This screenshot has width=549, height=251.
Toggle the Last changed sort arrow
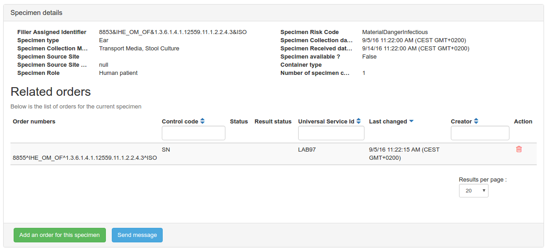point(411,121)
